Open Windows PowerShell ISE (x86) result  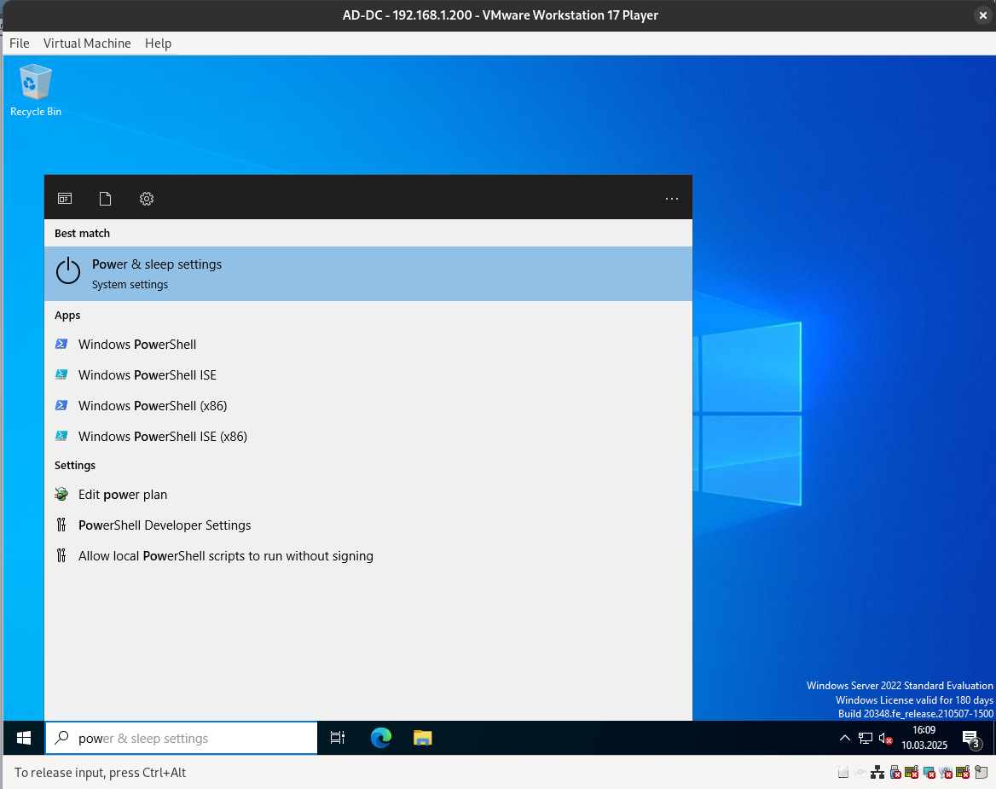162,437
